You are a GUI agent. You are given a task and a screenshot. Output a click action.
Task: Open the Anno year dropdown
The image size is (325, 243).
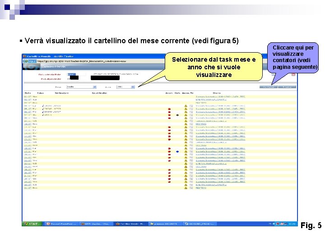(125, 87)
